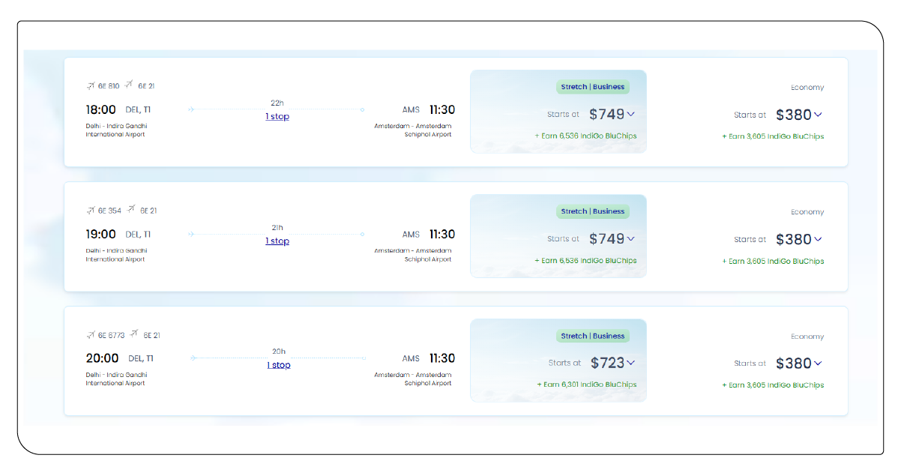Open the 1 stop details for the 20:00 flight
901x476 pixels.
point(277,364)
